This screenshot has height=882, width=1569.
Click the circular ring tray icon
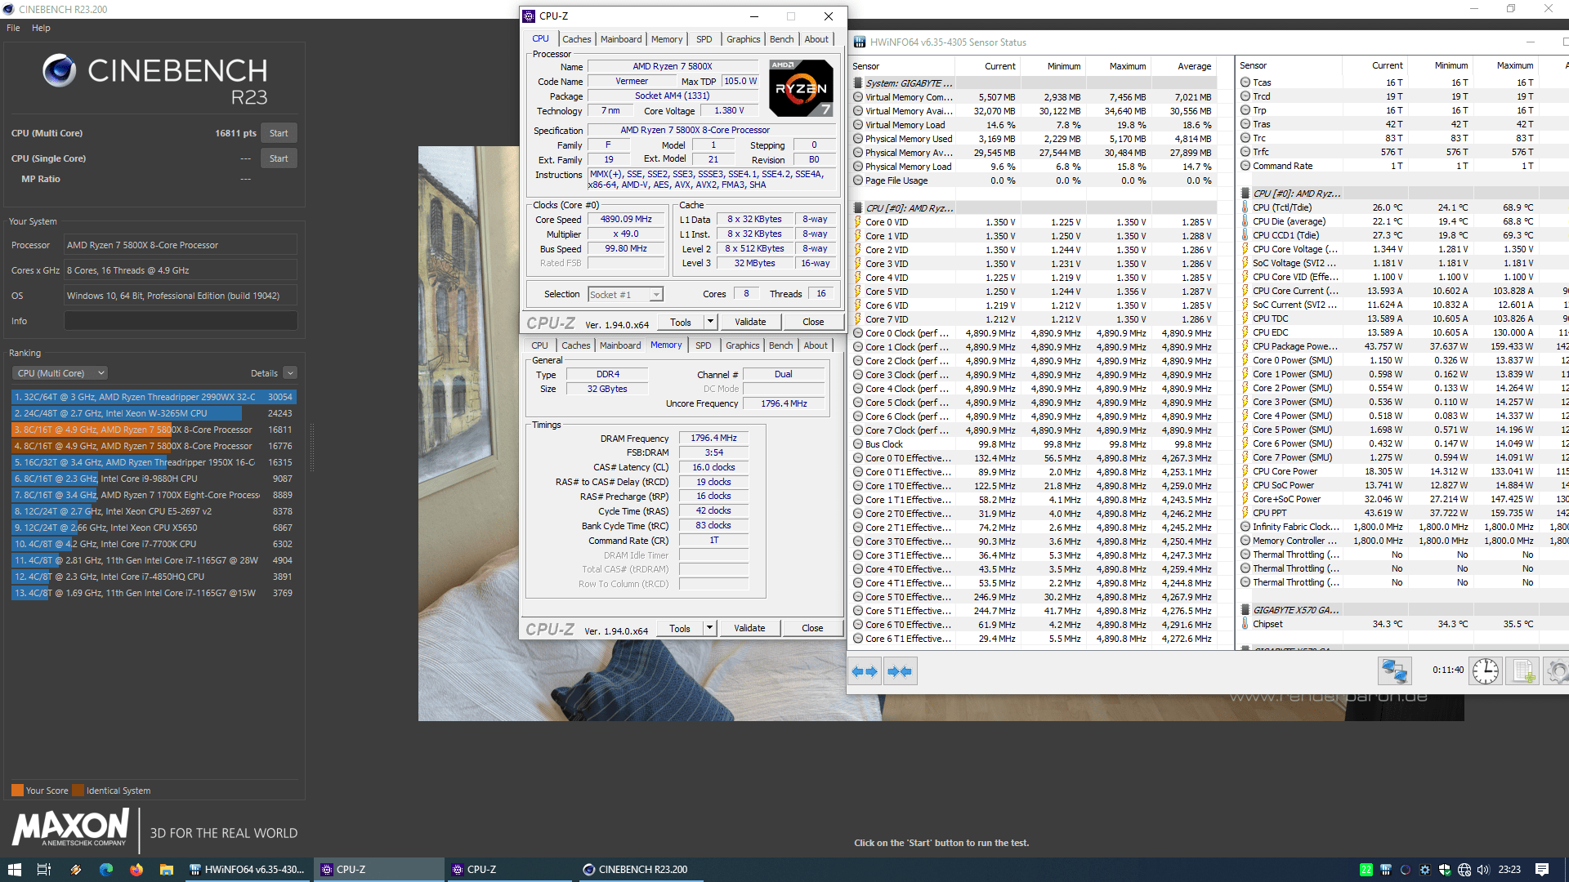click(x=1405, y=870)
